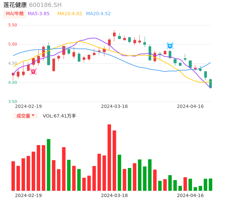Viewport: 226px width, 200px height.
Task: Open the 成交量 indicator dropdown
Action: [25, 116]
